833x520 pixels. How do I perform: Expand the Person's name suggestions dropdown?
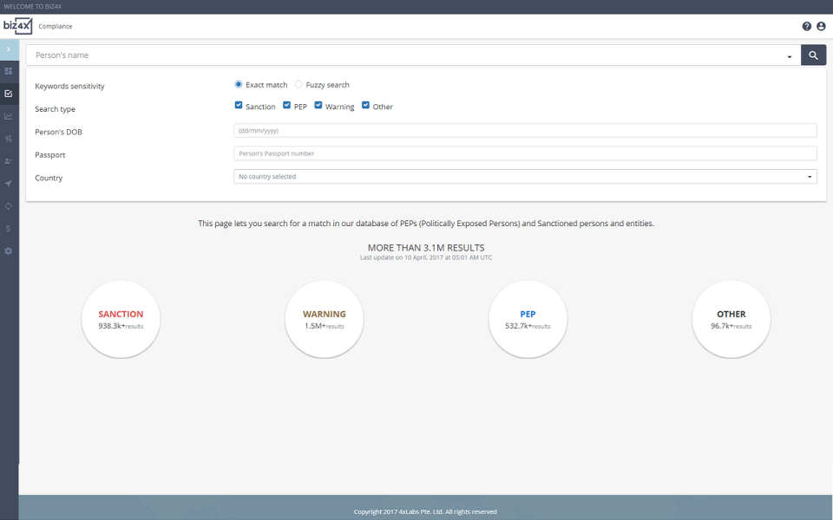coord(790,54)
